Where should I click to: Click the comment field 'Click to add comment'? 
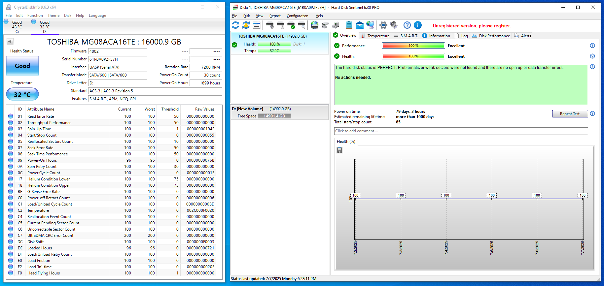pyautogui.click(x=461, y=131)
